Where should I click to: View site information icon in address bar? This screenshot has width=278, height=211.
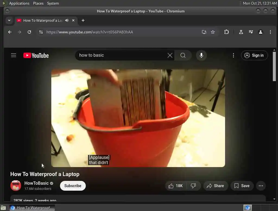pos(41,32)
